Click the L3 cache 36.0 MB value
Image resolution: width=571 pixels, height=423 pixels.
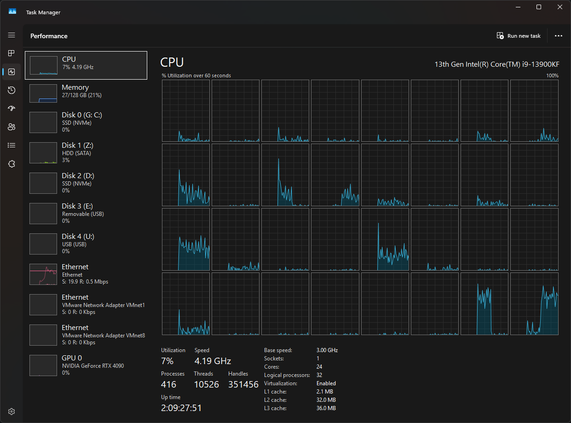coord(326,408)
